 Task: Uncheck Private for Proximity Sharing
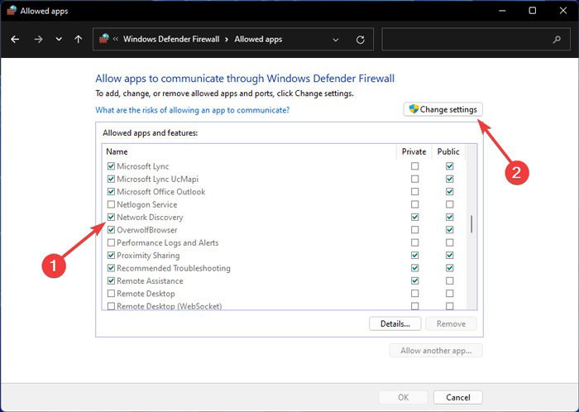(x=414, y=255)
